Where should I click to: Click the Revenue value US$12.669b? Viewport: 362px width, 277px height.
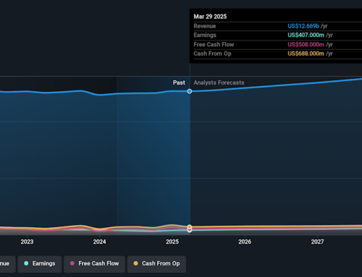click(303, 26)
